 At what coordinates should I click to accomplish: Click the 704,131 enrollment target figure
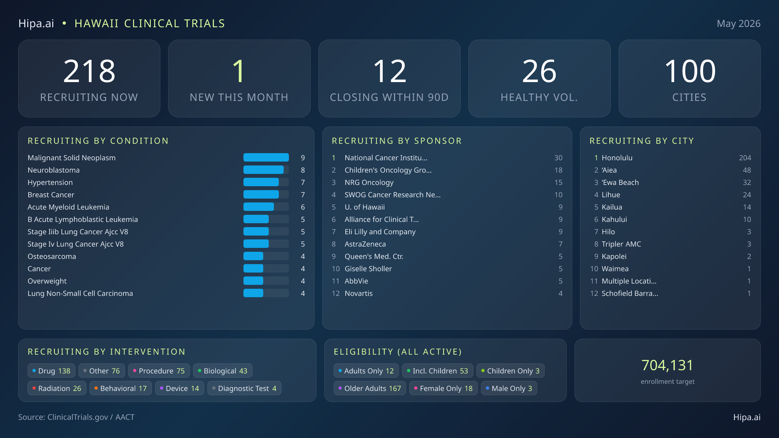[x=667, y=365]
